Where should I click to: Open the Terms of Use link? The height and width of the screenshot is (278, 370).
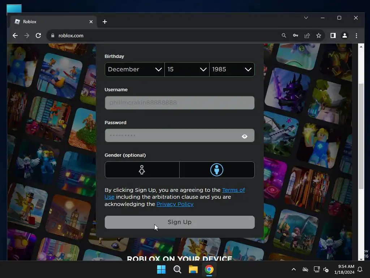point(175,193)
